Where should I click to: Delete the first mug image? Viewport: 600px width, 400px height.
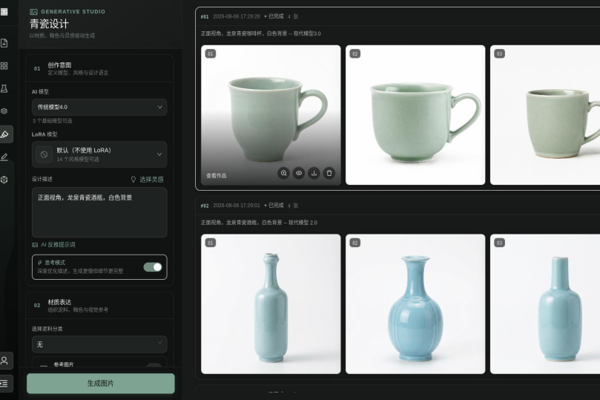pos(329,173)
